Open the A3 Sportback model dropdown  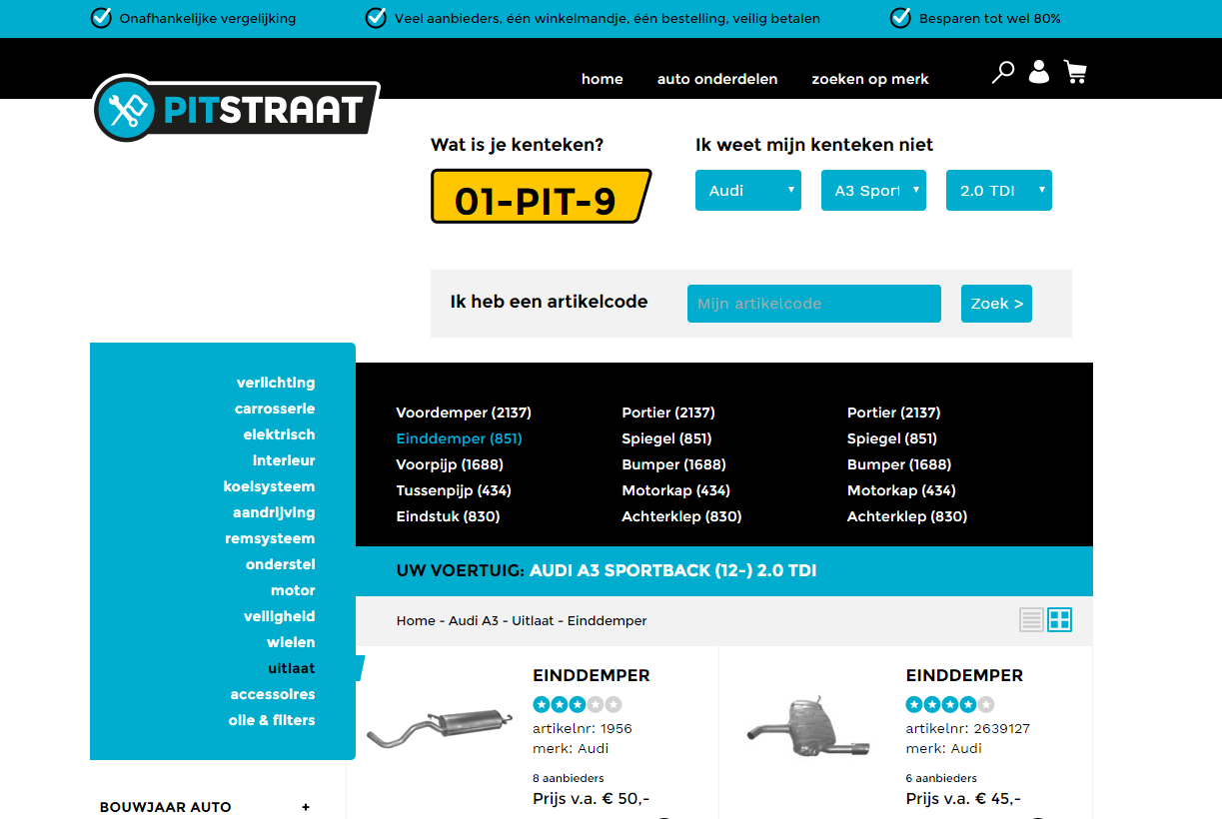point(873,191)
